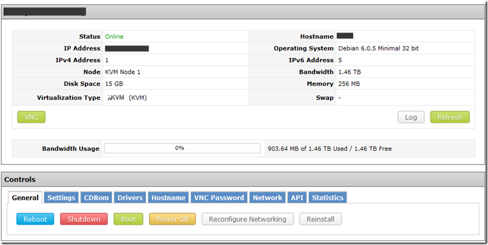Viewport: 488px width, 245px height.
Task: Reboot the virtual server
Action: (35, 219)
